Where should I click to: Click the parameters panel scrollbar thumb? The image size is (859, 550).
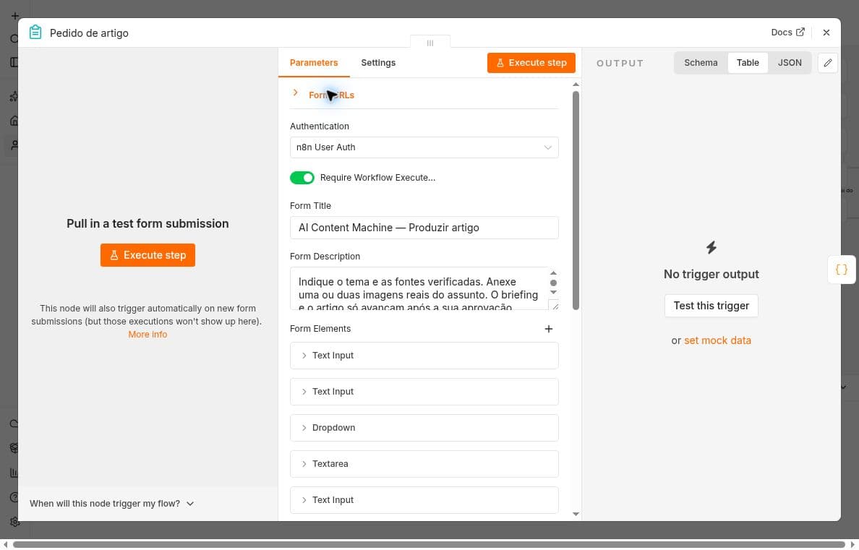coord(576,200)
